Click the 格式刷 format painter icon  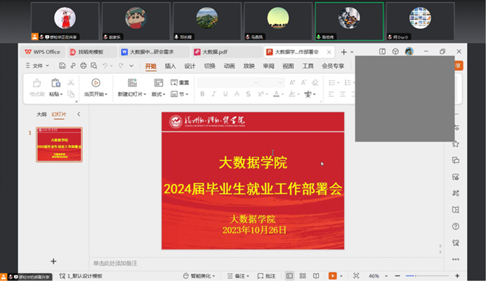(x=37, y=83)
